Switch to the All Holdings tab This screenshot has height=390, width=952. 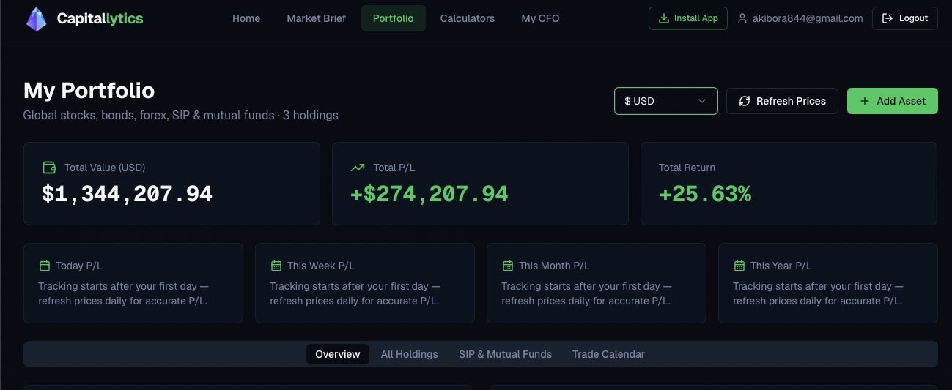[x=410, y=354]
